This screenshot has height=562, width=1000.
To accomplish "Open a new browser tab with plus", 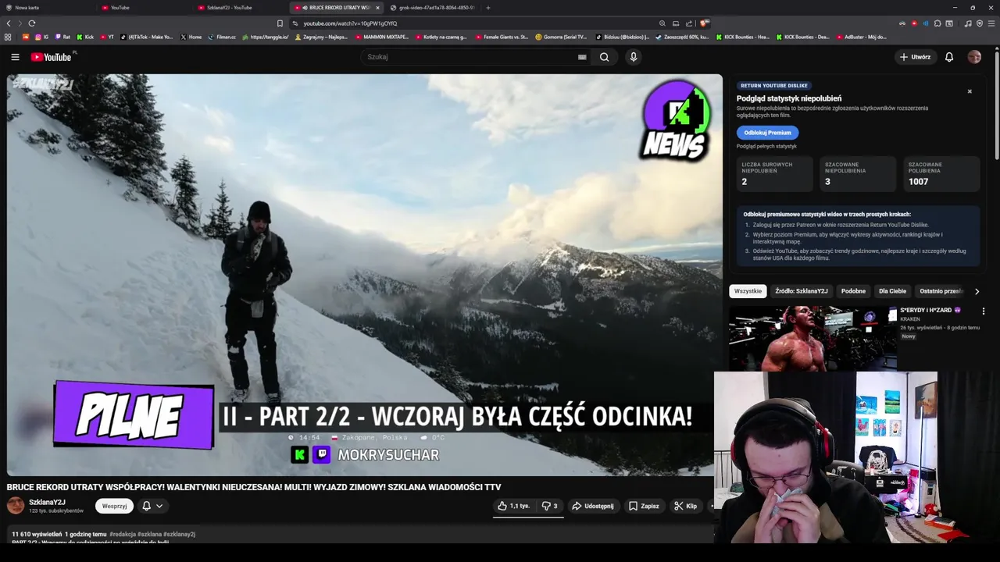I will 488,7.
